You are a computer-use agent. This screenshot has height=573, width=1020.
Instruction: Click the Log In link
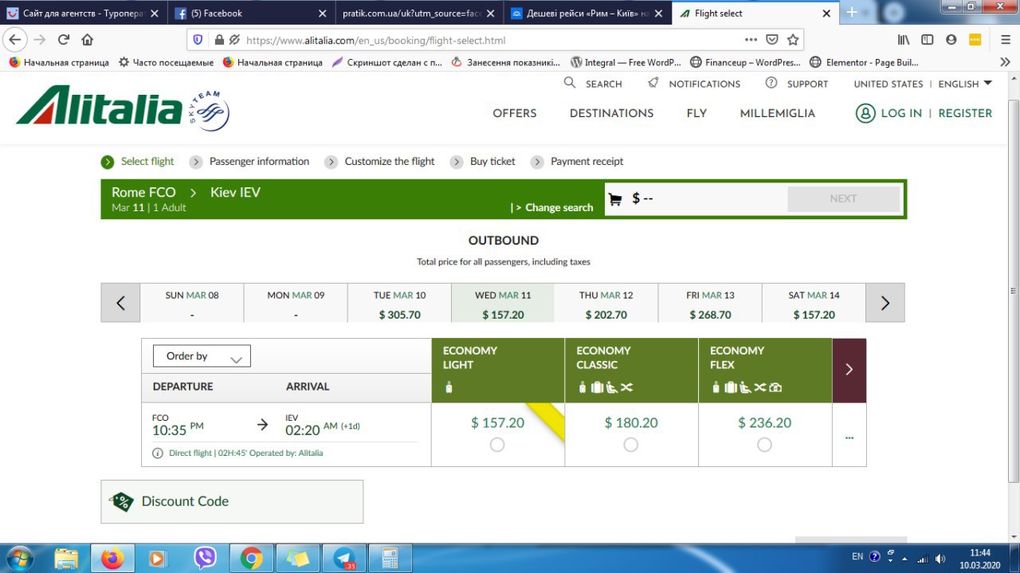tap(901, 113)
